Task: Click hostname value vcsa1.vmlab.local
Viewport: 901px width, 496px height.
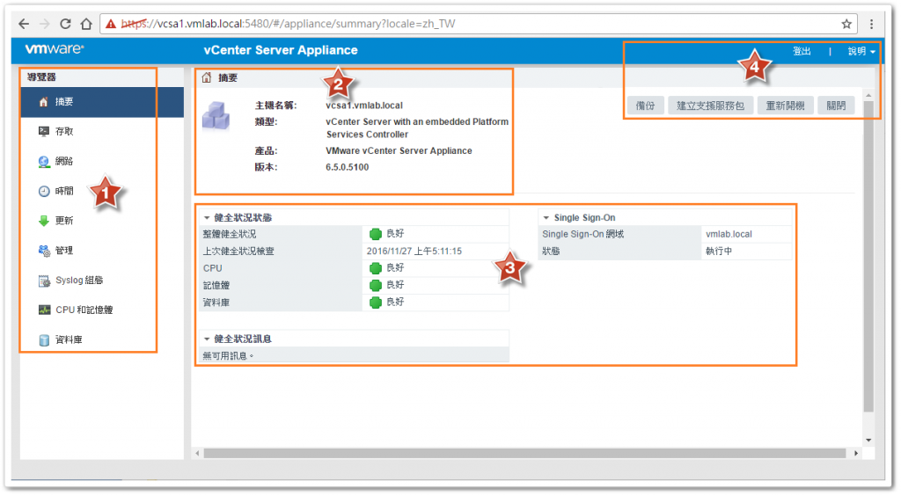Action: point(364,106)
